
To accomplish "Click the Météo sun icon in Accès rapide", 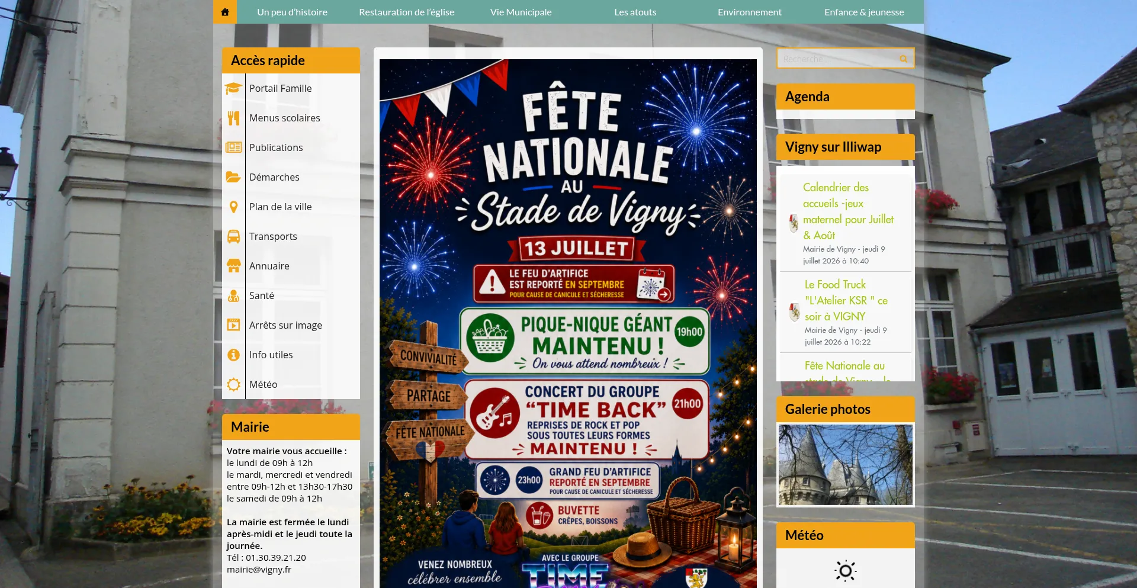I will 233,384.
